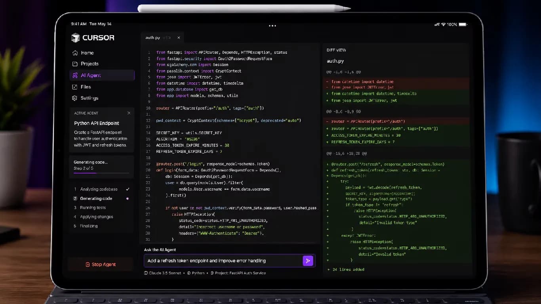
Task: Click the Files sidebar icon
Action: [x=75, y=87]
